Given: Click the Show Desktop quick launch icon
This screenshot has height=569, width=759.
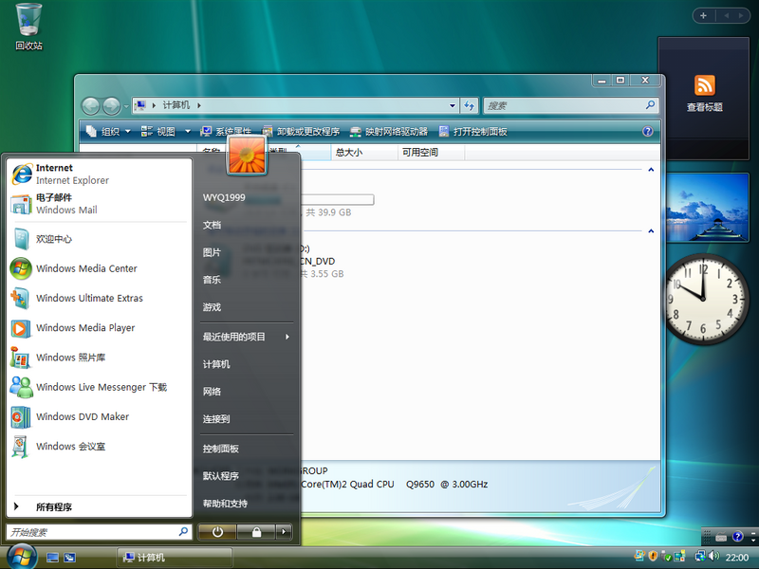Looking at the screenshot, I should click(x=52, y=558).
